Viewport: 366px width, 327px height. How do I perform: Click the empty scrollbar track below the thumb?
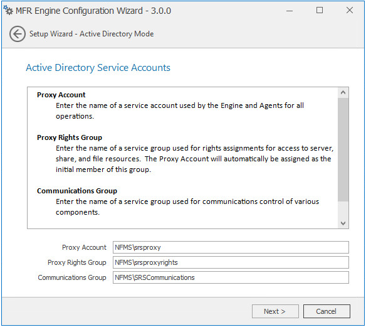click(x=343, y=210)
